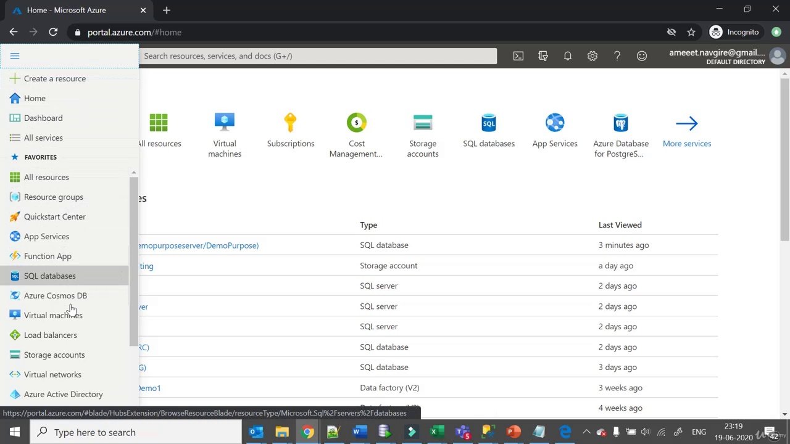This screenshot has height=444, width=790.
Task: Open App Services service tile
Action: coord(555,130)
